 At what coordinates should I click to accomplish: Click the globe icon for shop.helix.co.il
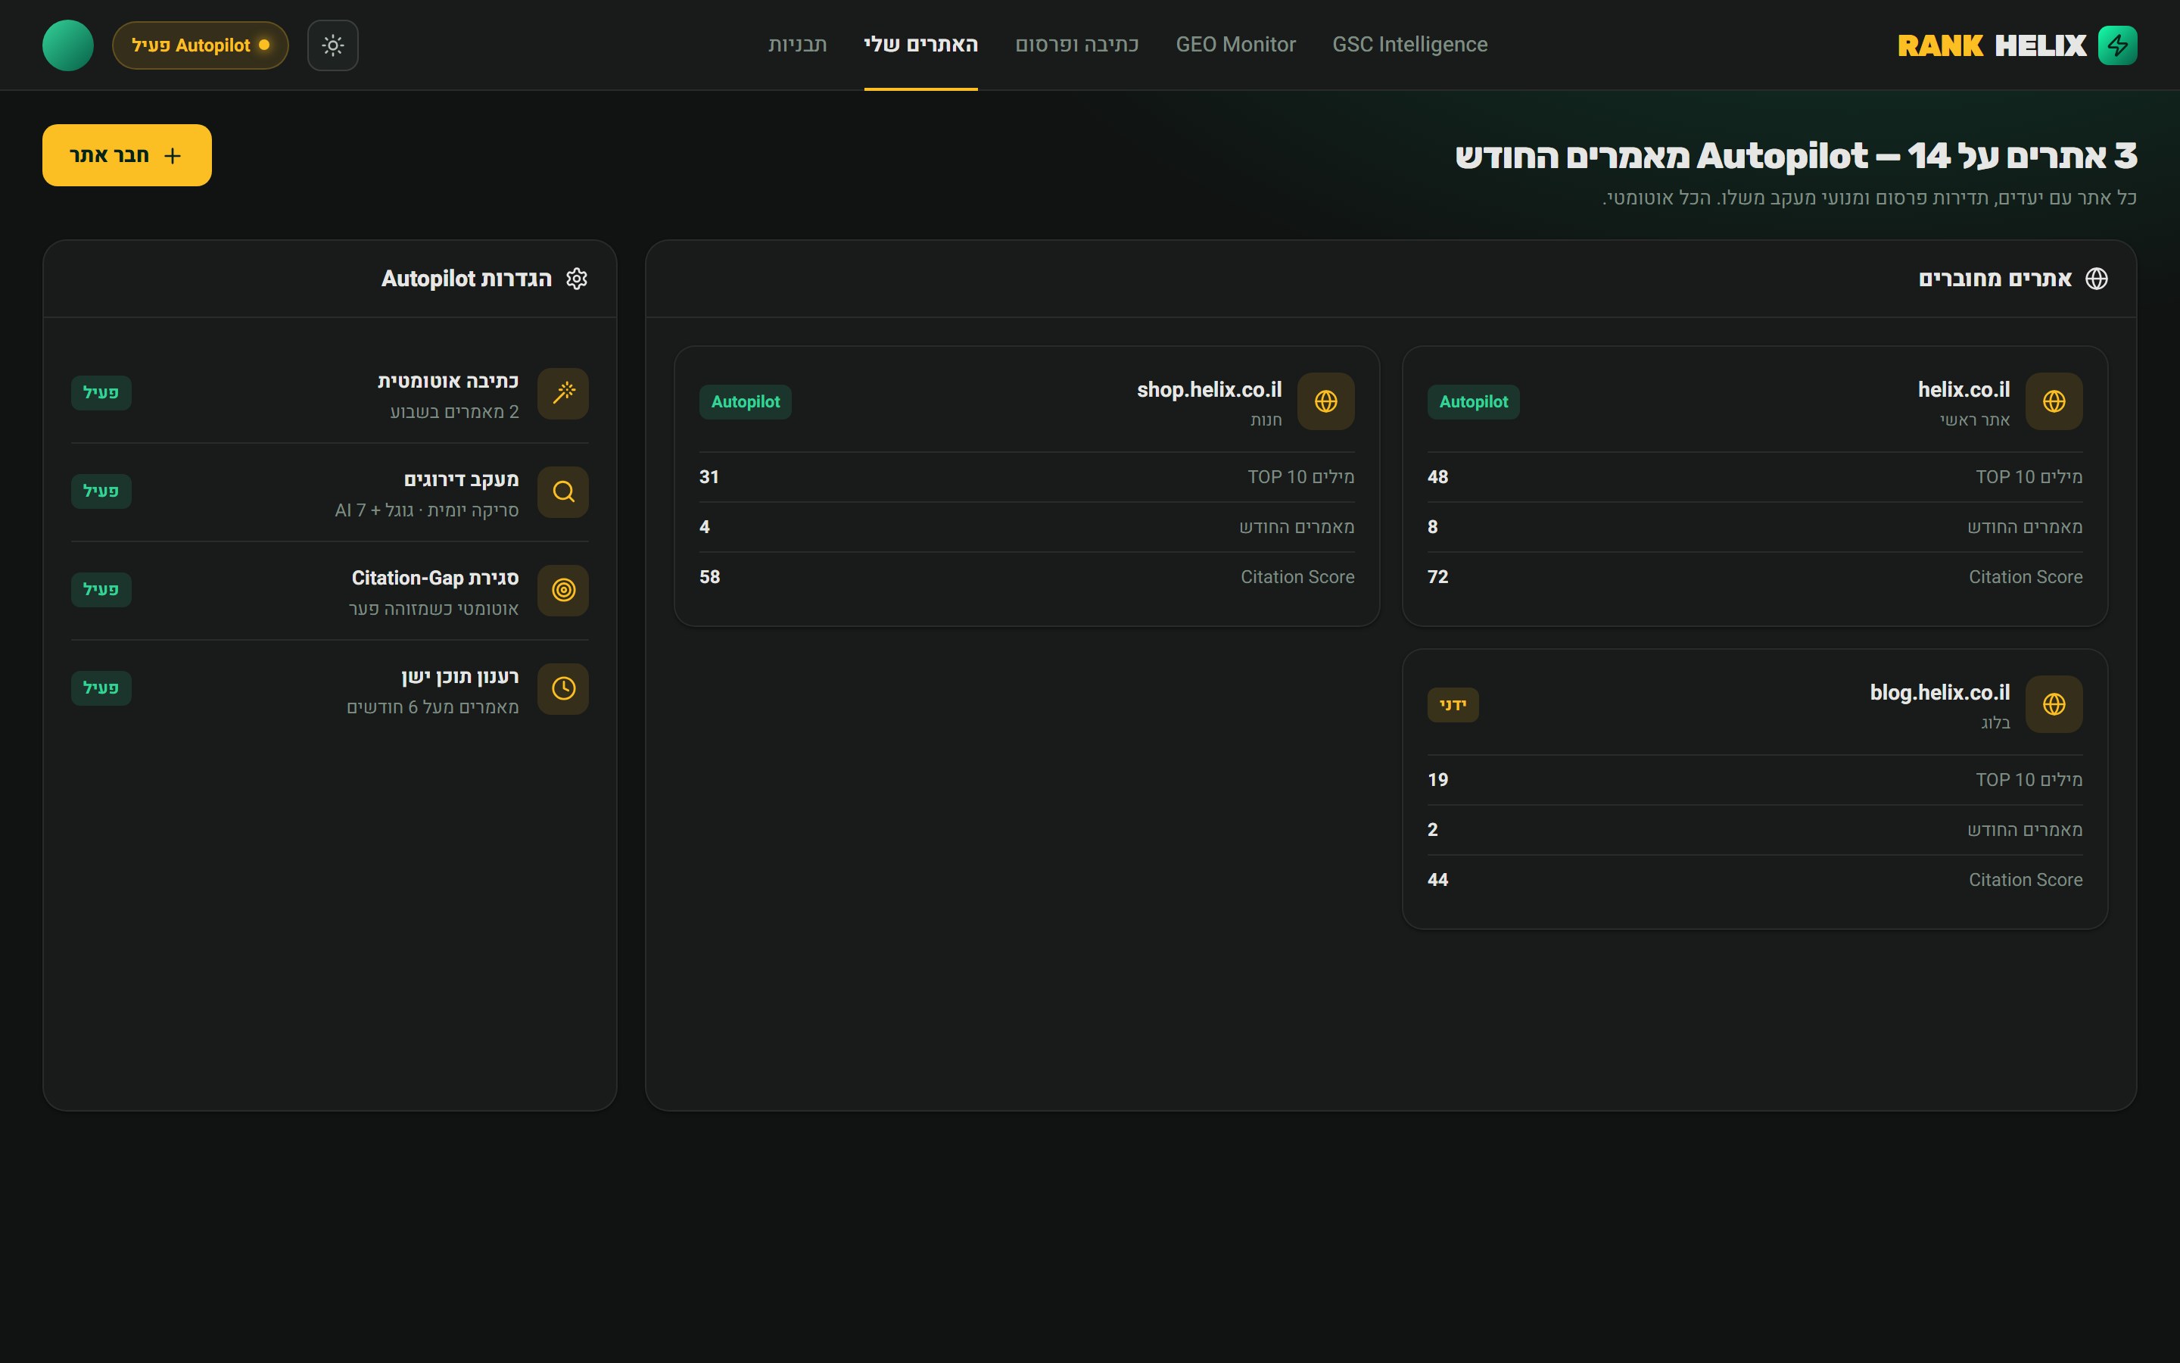pyautogui.click(x=1326, y=401)
